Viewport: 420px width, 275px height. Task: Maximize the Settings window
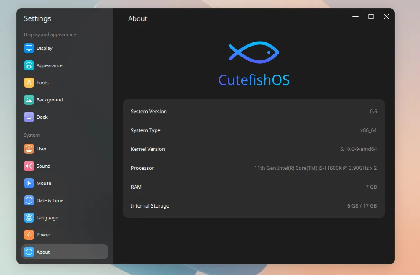371,17
